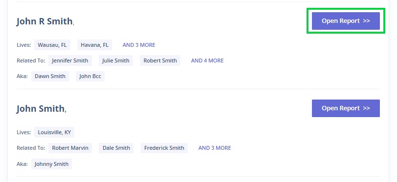Select the Wausau, FL location tag

click(x=52, y=45)
